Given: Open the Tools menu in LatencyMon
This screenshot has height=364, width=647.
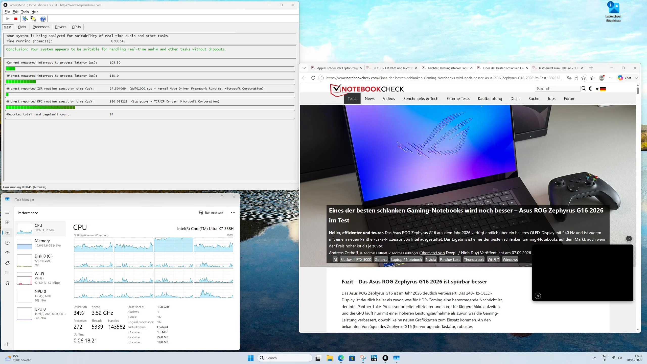Looking at the screenshot, I should (25, 12).
